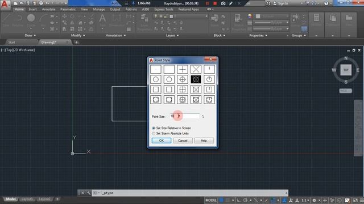Select the circle-with-dot point style
364x204 pixels.
coord(156,79)
